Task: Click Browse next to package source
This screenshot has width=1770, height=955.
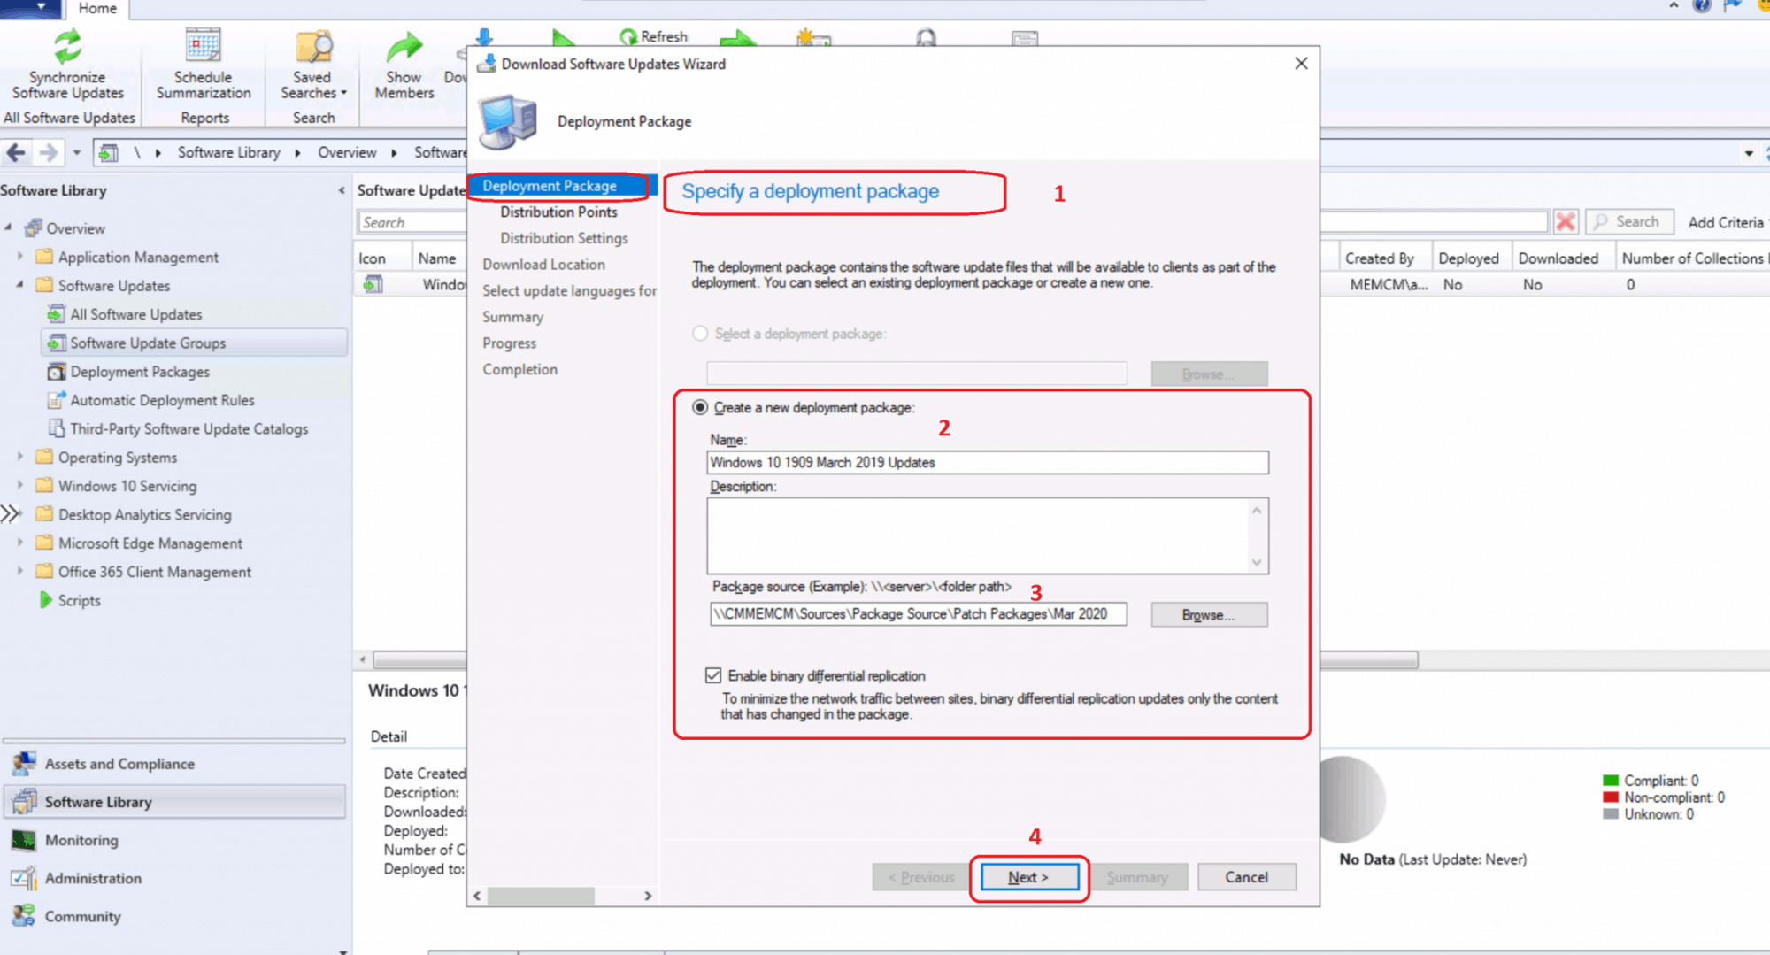Action: click(x=1208, y=614)
